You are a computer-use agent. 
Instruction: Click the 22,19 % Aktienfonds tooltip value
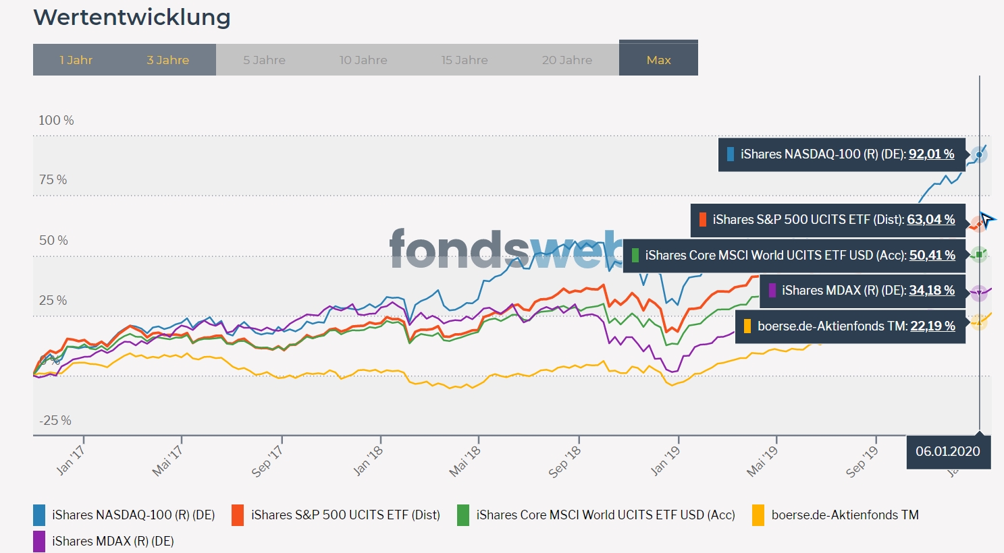[932, 326]
